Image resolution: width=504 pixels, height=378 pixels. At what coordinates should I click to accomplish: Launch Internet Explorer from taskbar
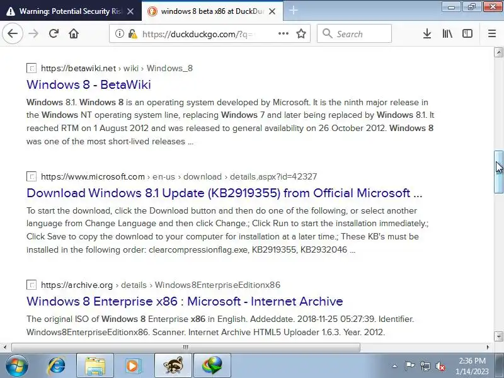[57, 365]
